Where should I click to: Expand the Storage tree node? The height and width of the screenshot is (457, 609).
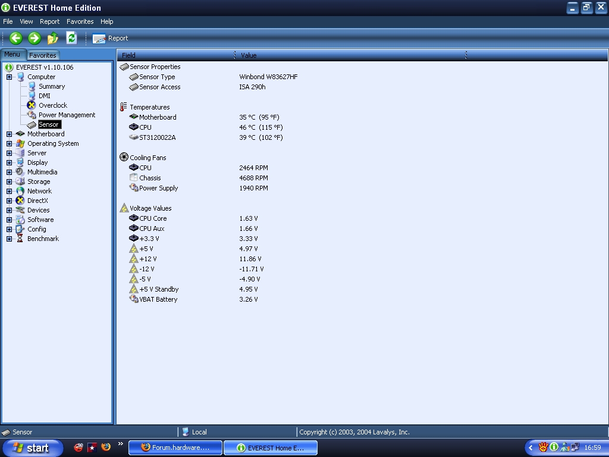click(9, 181)
